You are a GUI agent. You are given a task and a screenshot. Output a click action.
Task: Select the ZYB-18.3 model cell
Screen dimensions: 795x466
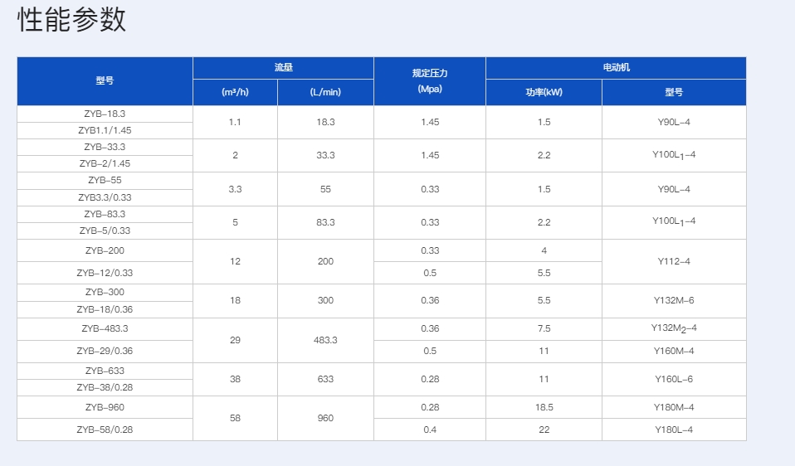coord(105,114)
